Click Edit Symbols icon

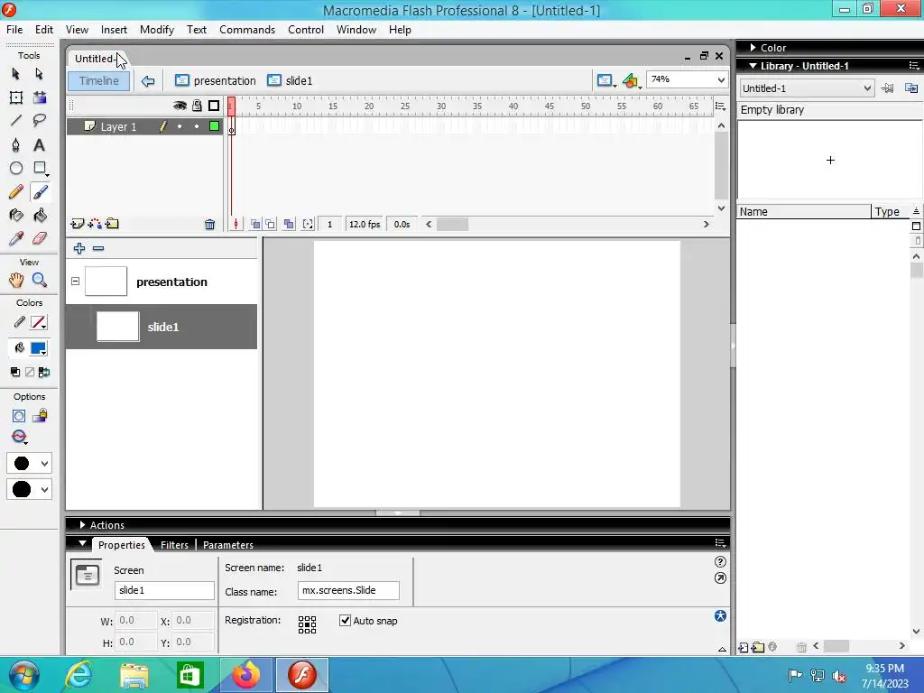[x=631, y=80]
